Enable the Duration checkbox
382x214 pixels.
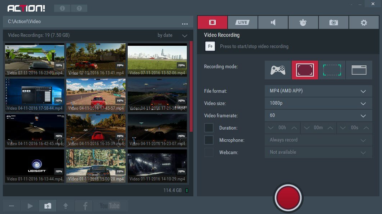click(x=209, y=128)
